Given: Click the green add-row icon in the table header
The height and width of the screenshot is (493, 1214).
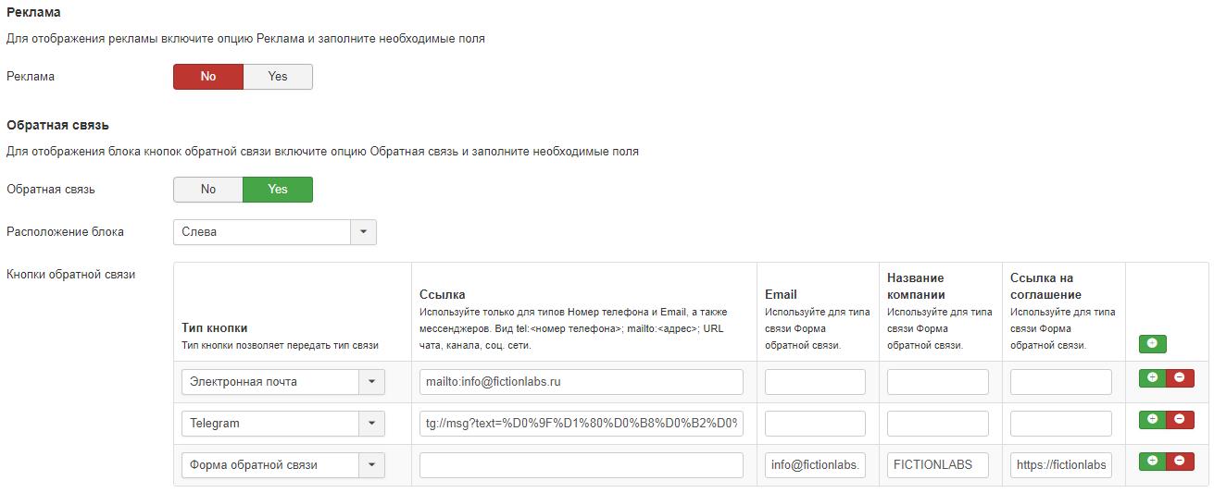Looking at the screenshot, I should (x=1152, y=343).
